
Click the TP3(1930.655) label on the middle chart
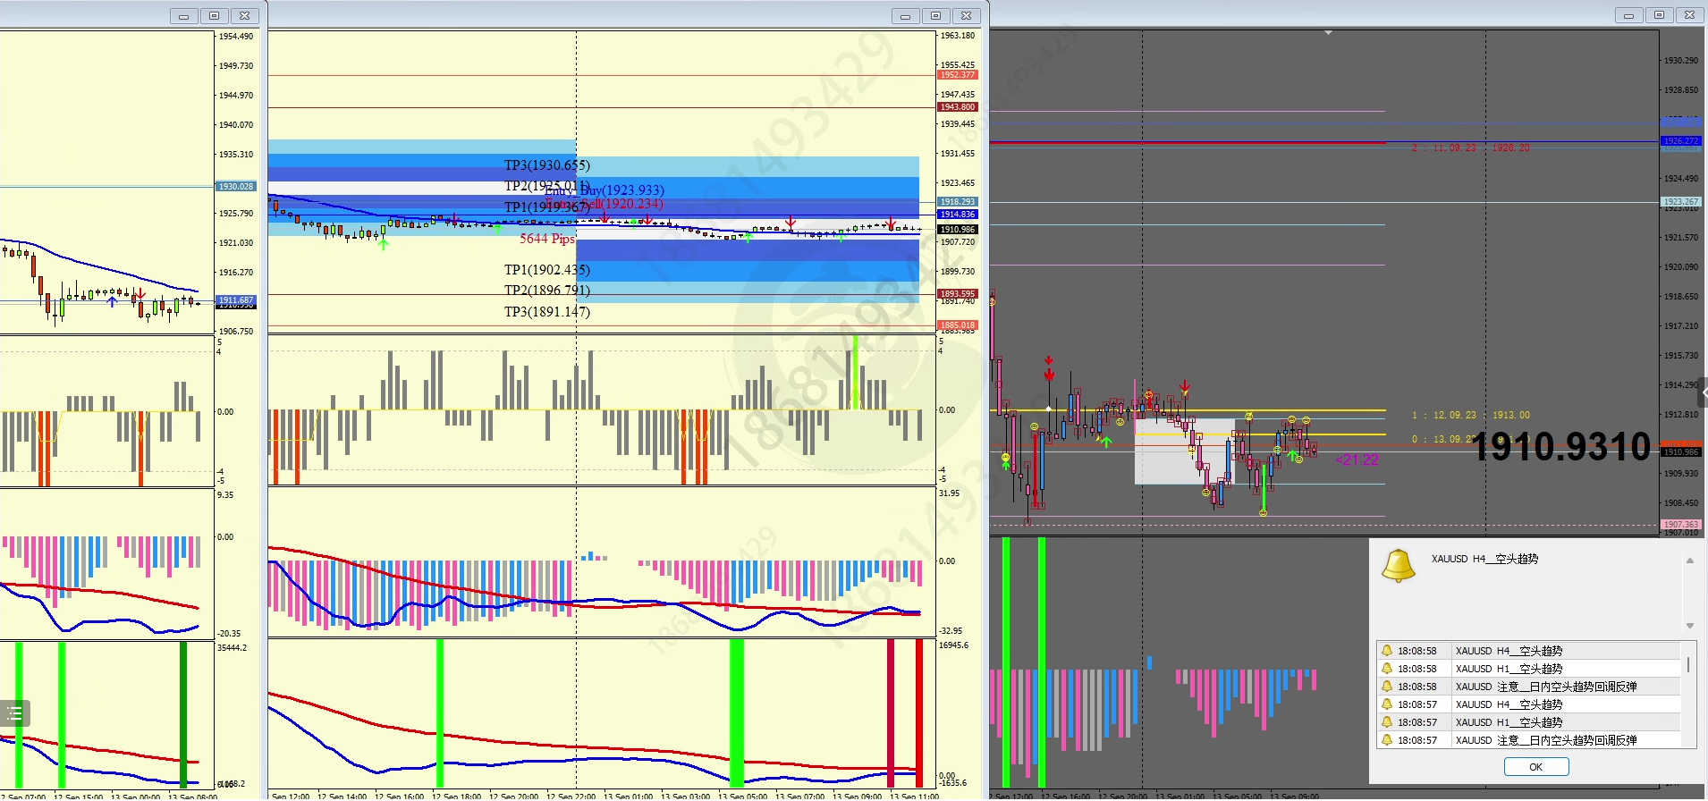click(547, 165)
